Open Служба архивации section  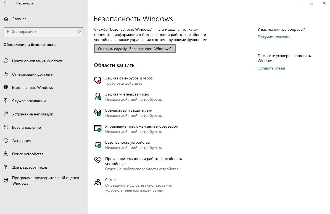click(29, 101)
